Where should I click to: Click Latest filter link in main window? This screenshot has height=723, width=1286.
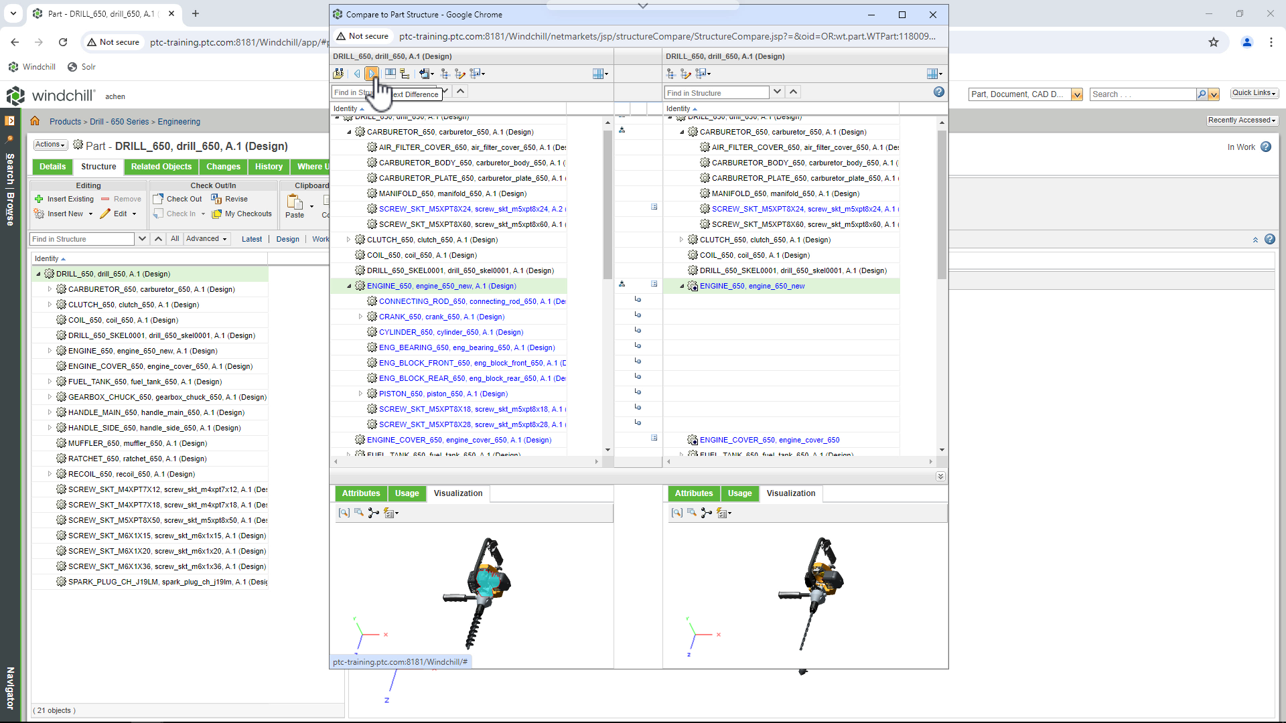252,239
